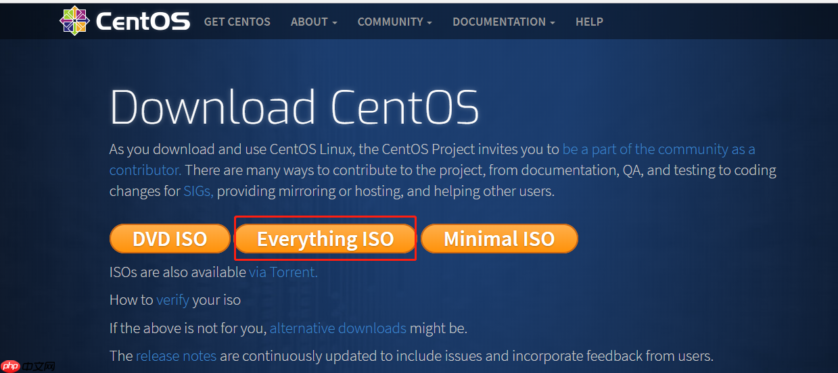Image resolution: width=838 pixels, height=373 pixels.
Task: Click the php中文网 watermark logo
Action: click(x=28, y=366)
